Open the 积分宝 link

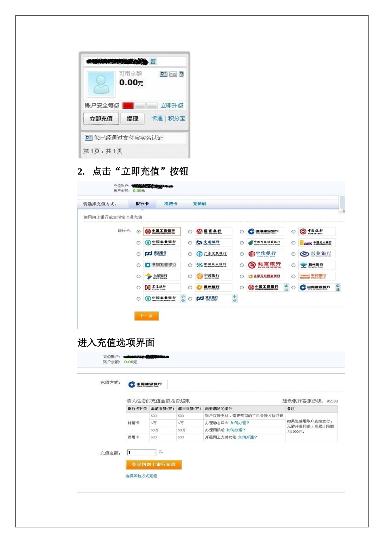pos(177,118)
